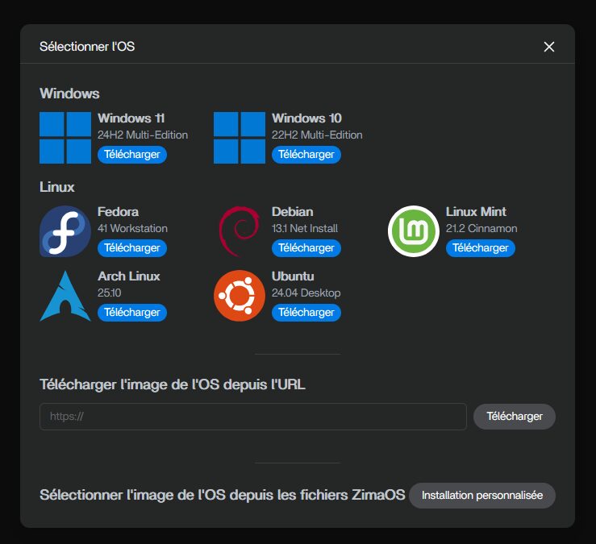Click the Arch Linux name label
596x544 pixels.
pyautogui.click(x=129, y=276)
